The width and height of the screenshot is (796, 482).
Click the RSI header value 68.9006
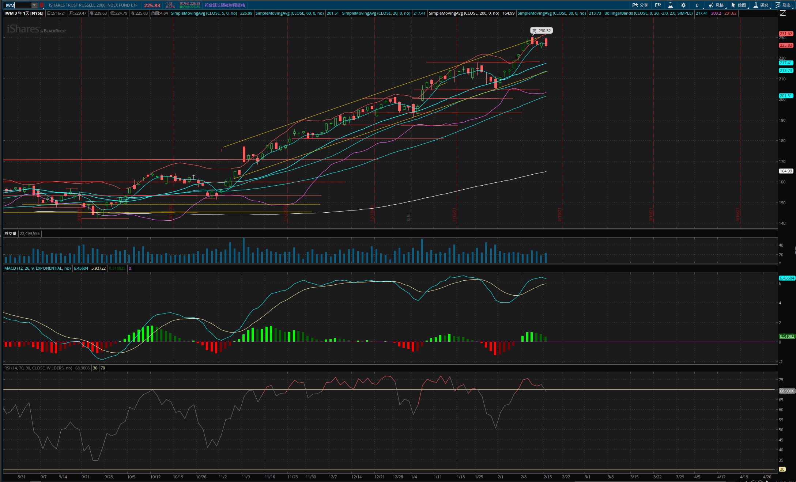(x=82, y=368)
